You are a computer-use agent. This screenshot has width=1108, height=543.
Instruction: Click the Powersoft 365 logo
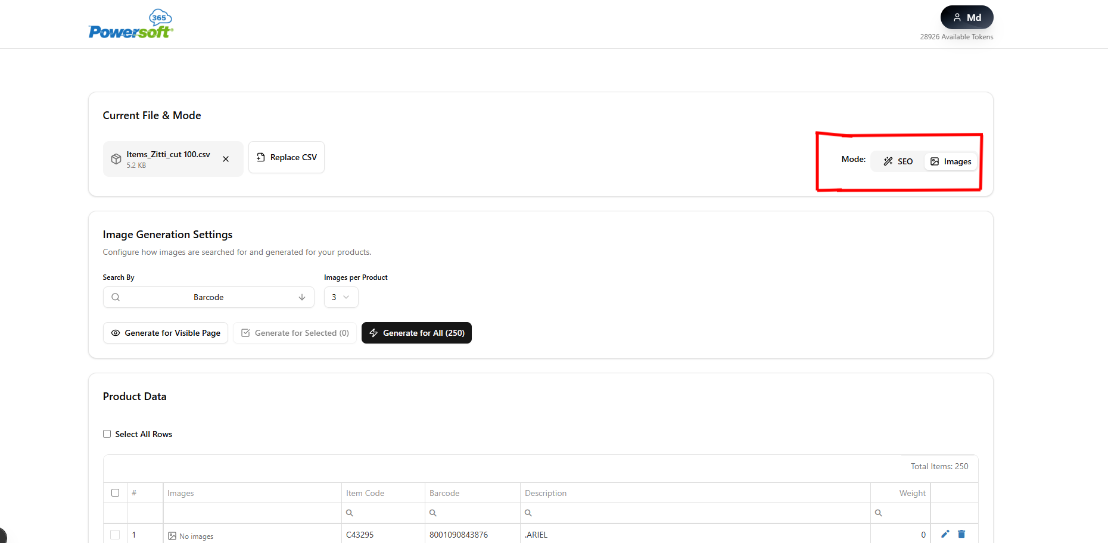pos(130,24)
